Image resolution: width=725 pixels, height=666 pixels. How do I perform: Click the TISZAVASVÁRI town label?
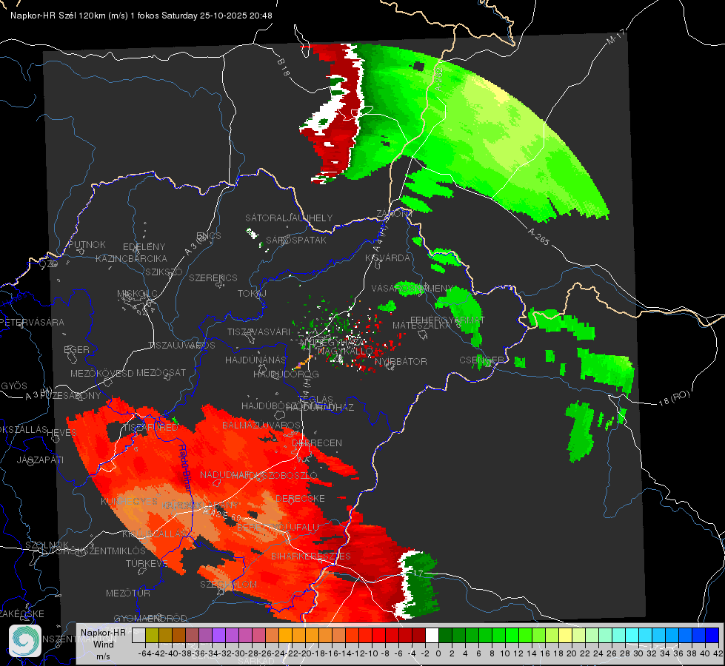259,332
